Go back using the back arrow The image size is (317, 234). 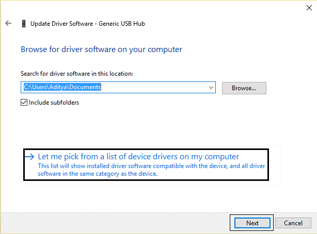pos(8,23)
